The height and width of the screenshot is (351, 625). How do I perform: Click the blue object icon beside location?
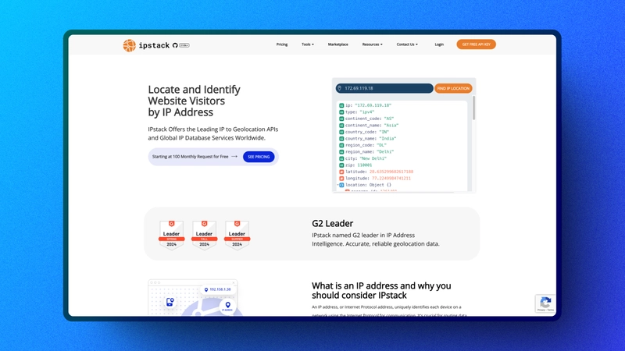click(341, 185)
